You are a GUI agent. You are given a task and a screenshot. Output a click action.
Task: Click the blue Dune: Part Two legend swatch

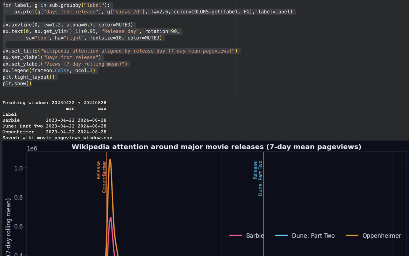[281, 236]
